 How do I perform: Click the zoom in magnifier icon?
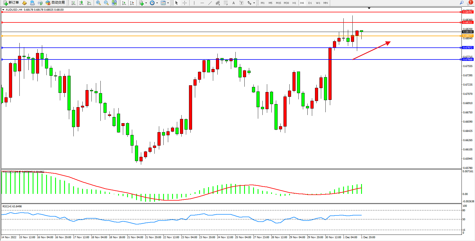click(x=98, y=3)
